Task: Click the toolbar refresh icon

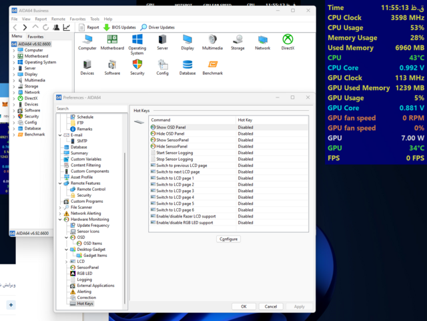Action: (45, 27)
